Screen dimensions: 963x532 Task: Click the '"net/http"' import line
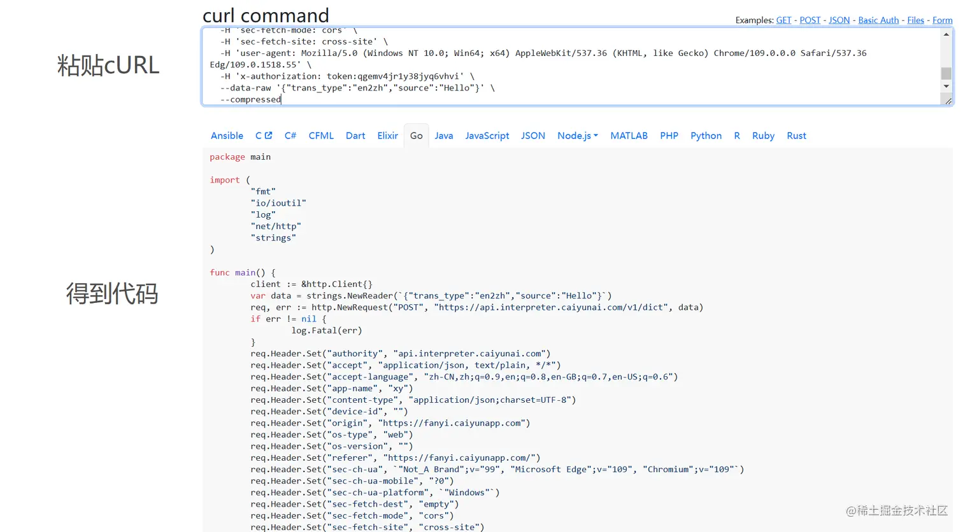coord(276,226)
